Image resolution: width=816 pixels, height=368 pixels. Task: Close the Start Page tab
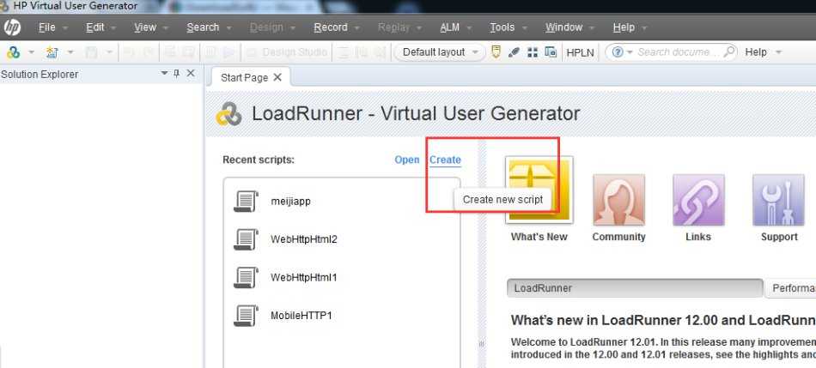pyautogui.click(x=277, y=77)
